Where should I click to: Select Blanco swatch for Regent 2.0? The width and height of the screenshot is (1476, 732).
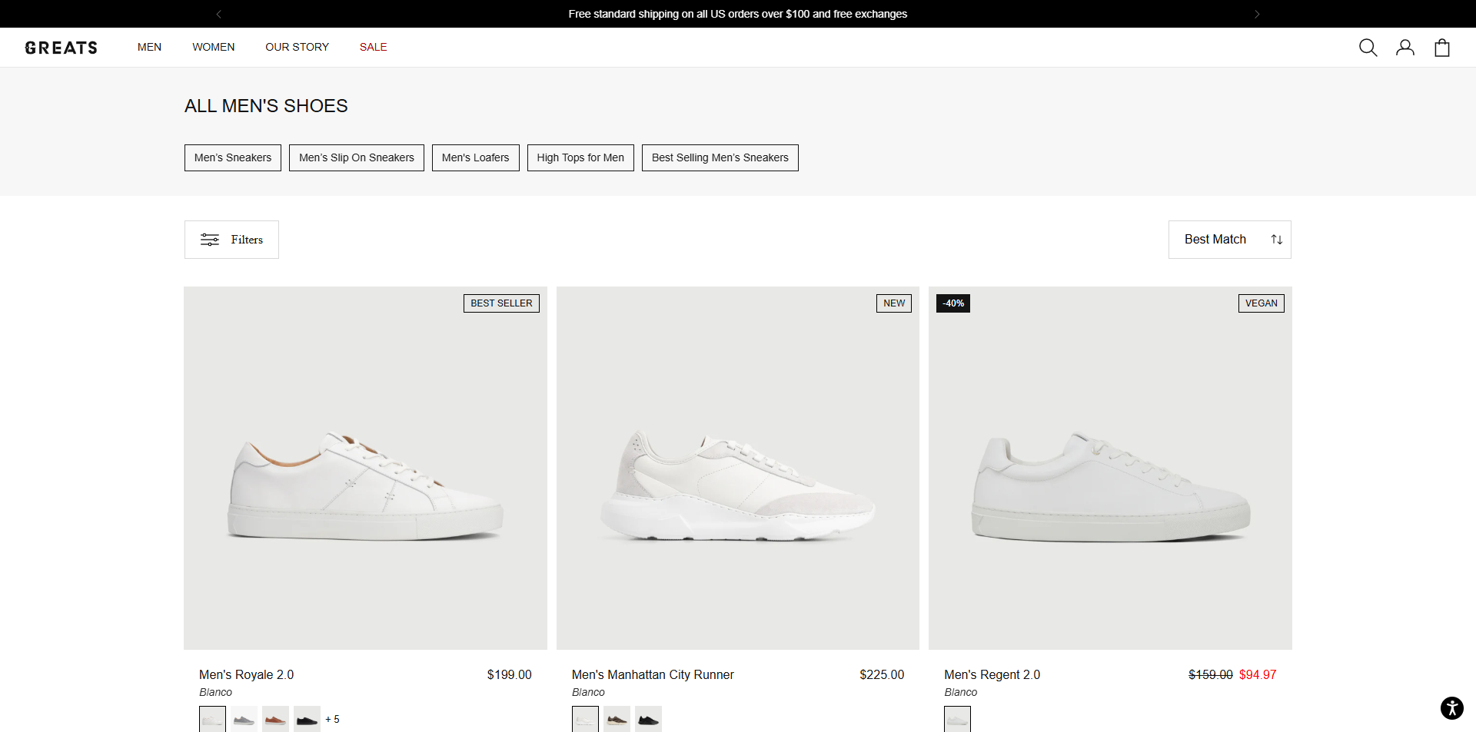[x=957, y=719]
